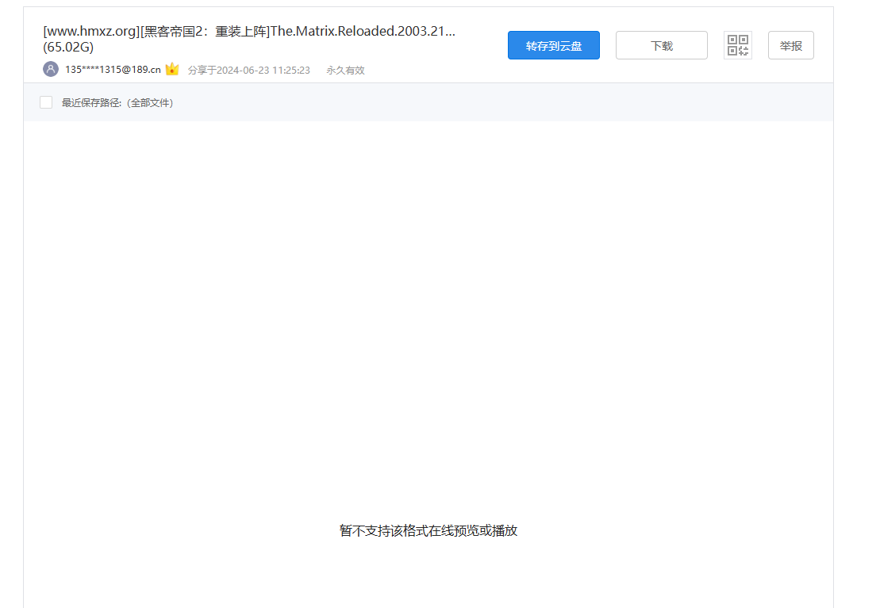Click the sharer's avatar icon
The height and width of the screenshot is (608, 880).
coord(51,69)
